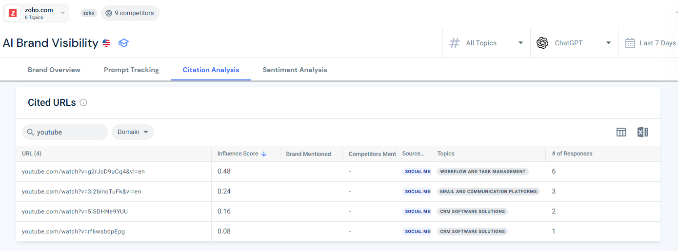The width and height of the screenshot is (678, 251).
Task: Open the 9 competitors button
Action: (130, 13)
